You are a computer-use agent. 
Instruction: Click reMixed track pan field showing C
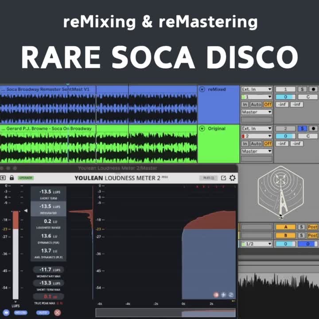[308, 97]
